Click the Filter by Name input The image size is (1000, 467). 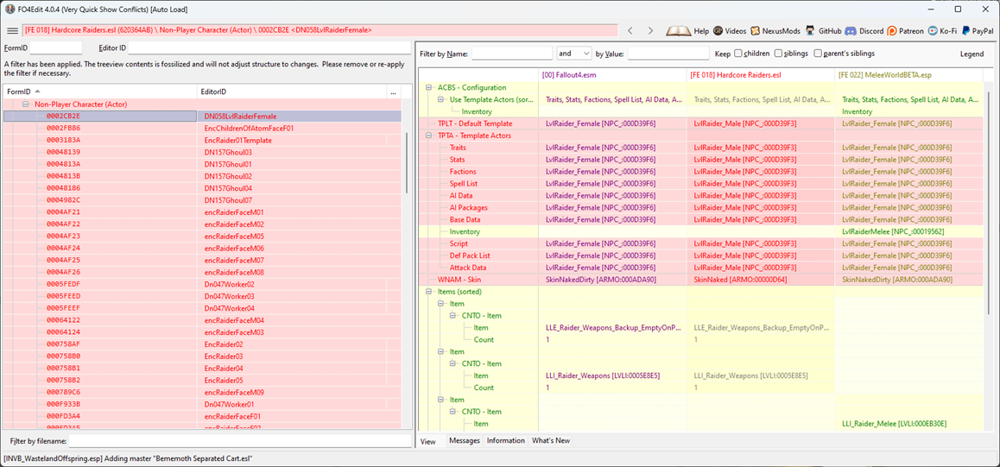click(512, 54)
